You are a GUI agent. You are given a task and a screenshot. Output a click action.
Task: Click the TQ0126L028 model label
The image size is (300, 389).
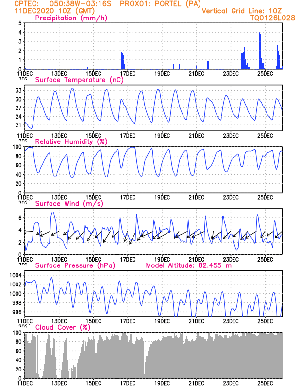pos(273,18)
